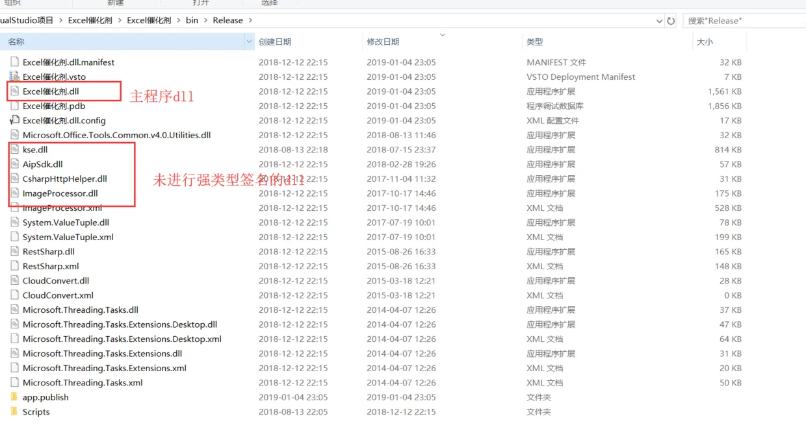This screenshot has height=438, width=806.
Task: Select the ImageProcessor.dll file icon
Action: (15, 193)
